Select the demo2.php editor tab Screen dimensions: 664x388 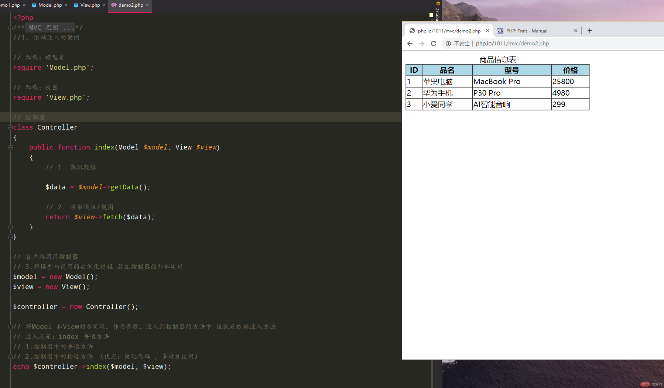[x=130, y=5]
